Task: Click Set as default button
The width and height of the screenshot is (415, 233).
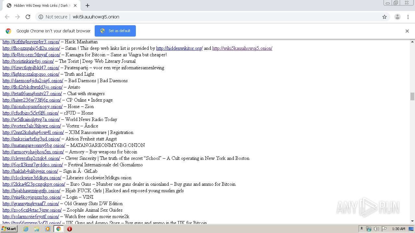Action: (115, 31)
